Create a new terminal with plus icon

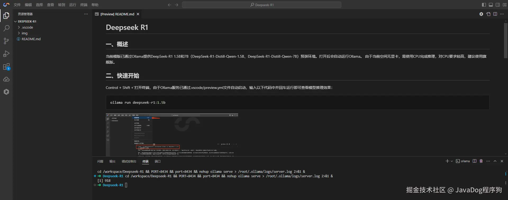[x=447, y=161]
